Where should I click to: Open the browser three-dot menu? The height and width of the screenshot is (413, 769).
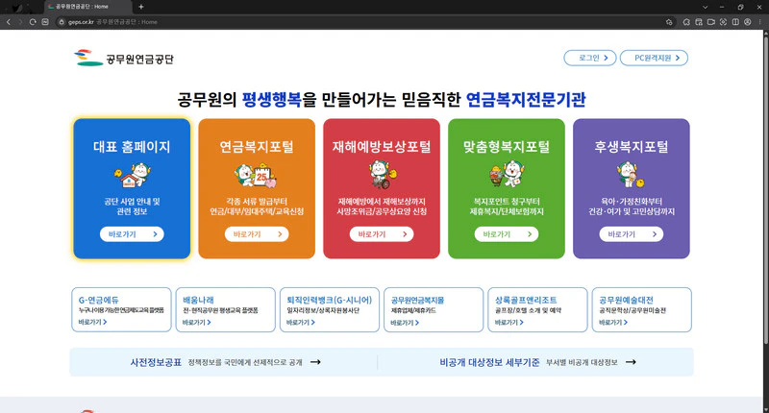click(x=760, y=22)
